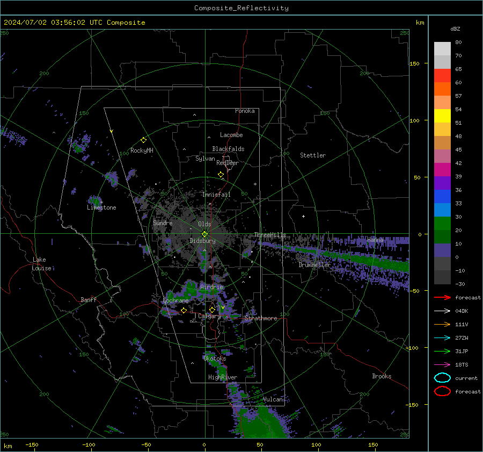Click the ThreeHills town label
This screenshot has height=452, width=483.
coord(270,235)
